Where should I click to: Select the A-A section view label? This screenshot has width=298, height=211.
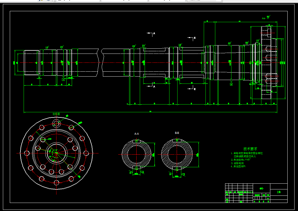point(136,134)
